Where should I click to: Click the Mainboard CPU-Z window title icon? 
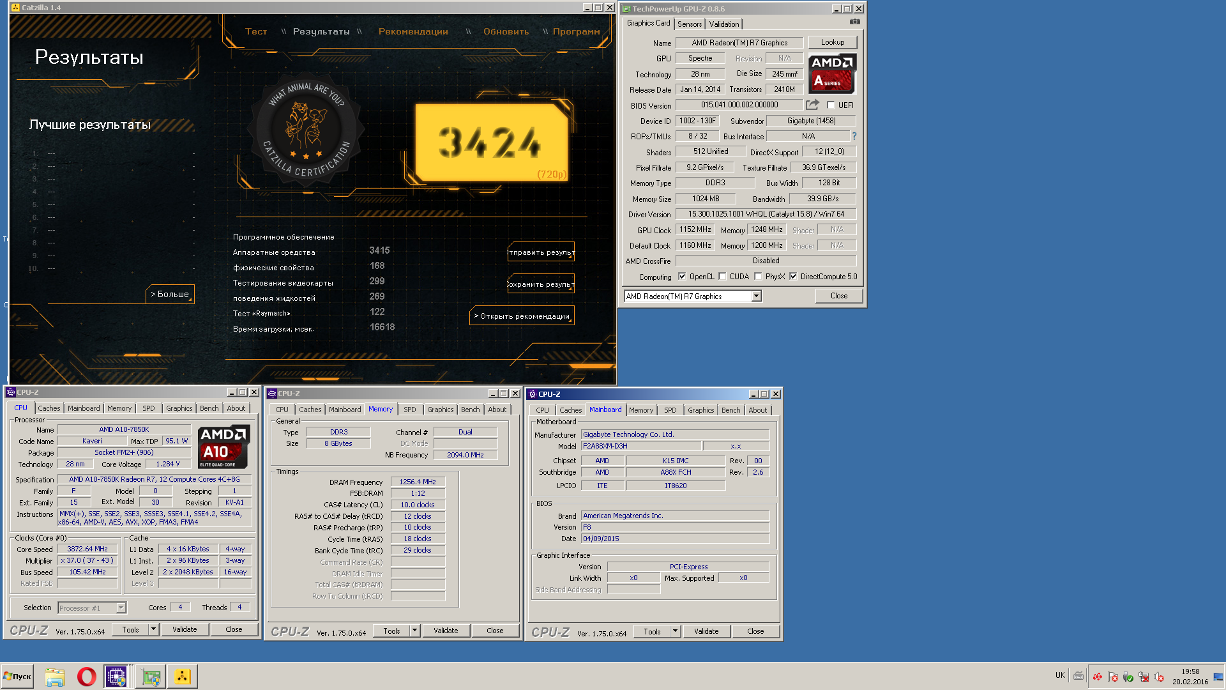pos(532,394)
